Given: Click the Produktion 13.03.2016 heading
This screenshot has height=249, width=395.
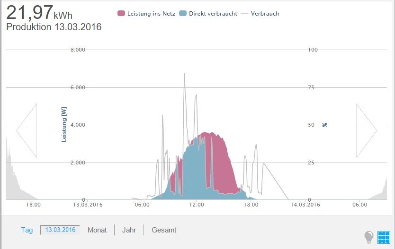Looking at the screenshot, I should click(x=54, y=27).
